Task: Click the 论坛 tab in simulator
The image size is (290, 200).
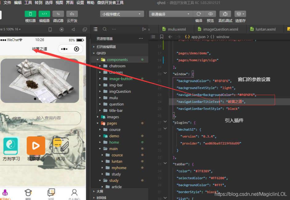Action: pyautogui.click(x=51, y=194)
